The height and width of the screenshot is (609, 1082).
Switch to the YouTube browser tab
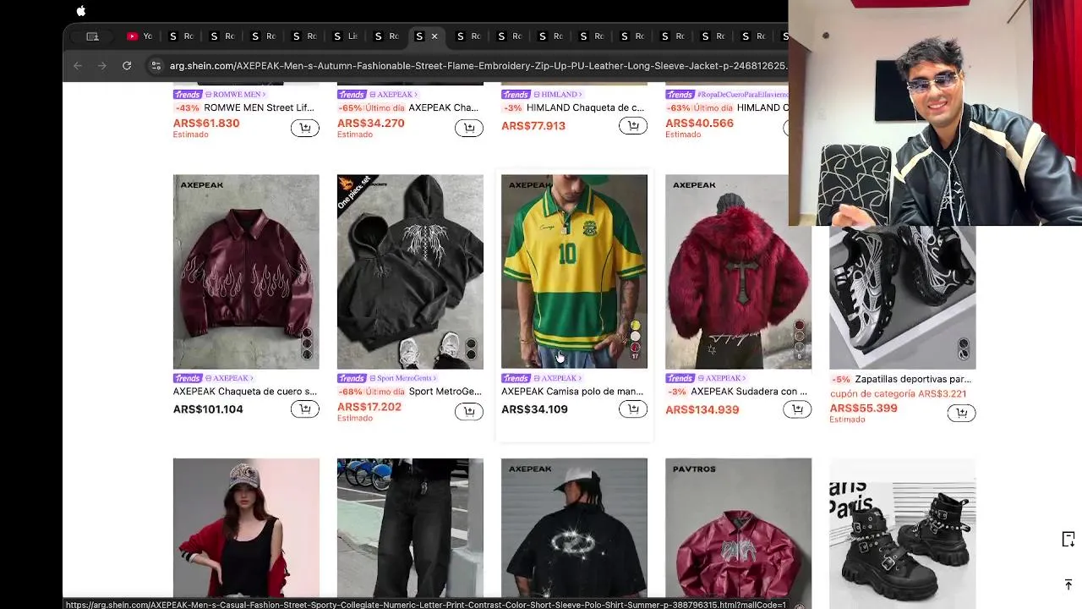click(140, 36)
